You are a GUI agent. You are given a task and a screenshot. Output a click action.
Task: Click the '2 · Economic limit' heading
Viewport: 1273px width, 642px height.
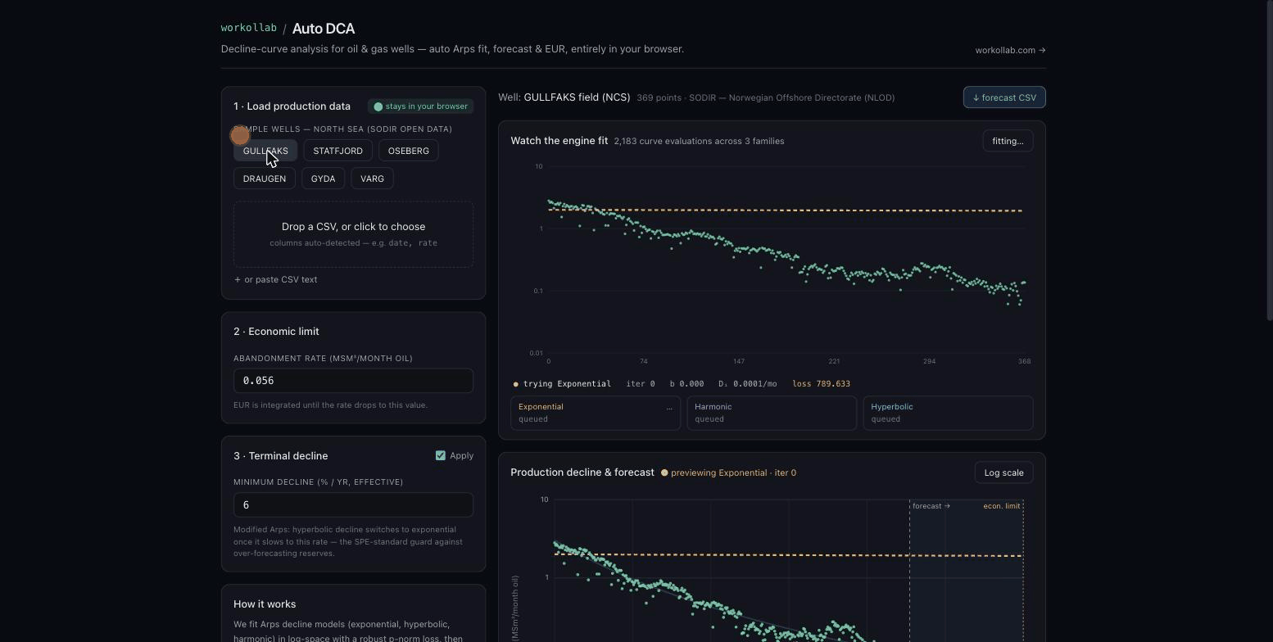(x=276, y=332)
